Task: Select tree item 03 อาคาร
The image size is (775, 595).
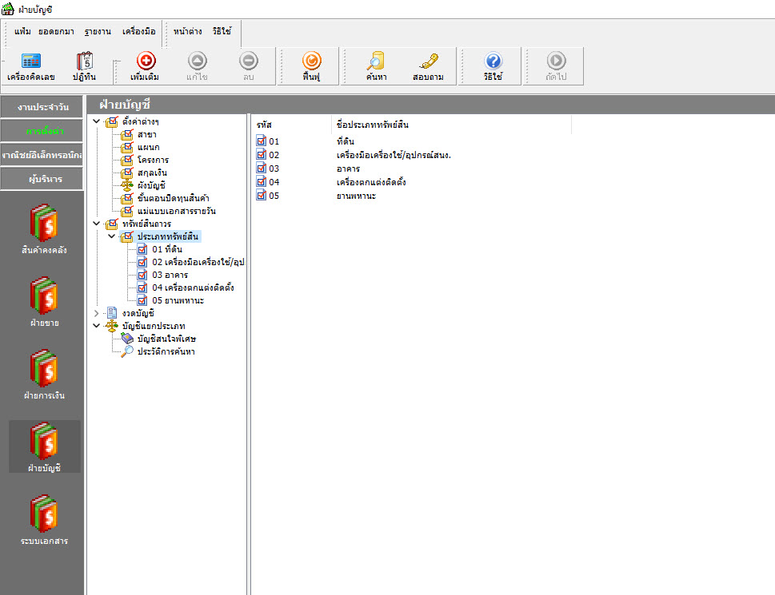Action: click(170, 275)
